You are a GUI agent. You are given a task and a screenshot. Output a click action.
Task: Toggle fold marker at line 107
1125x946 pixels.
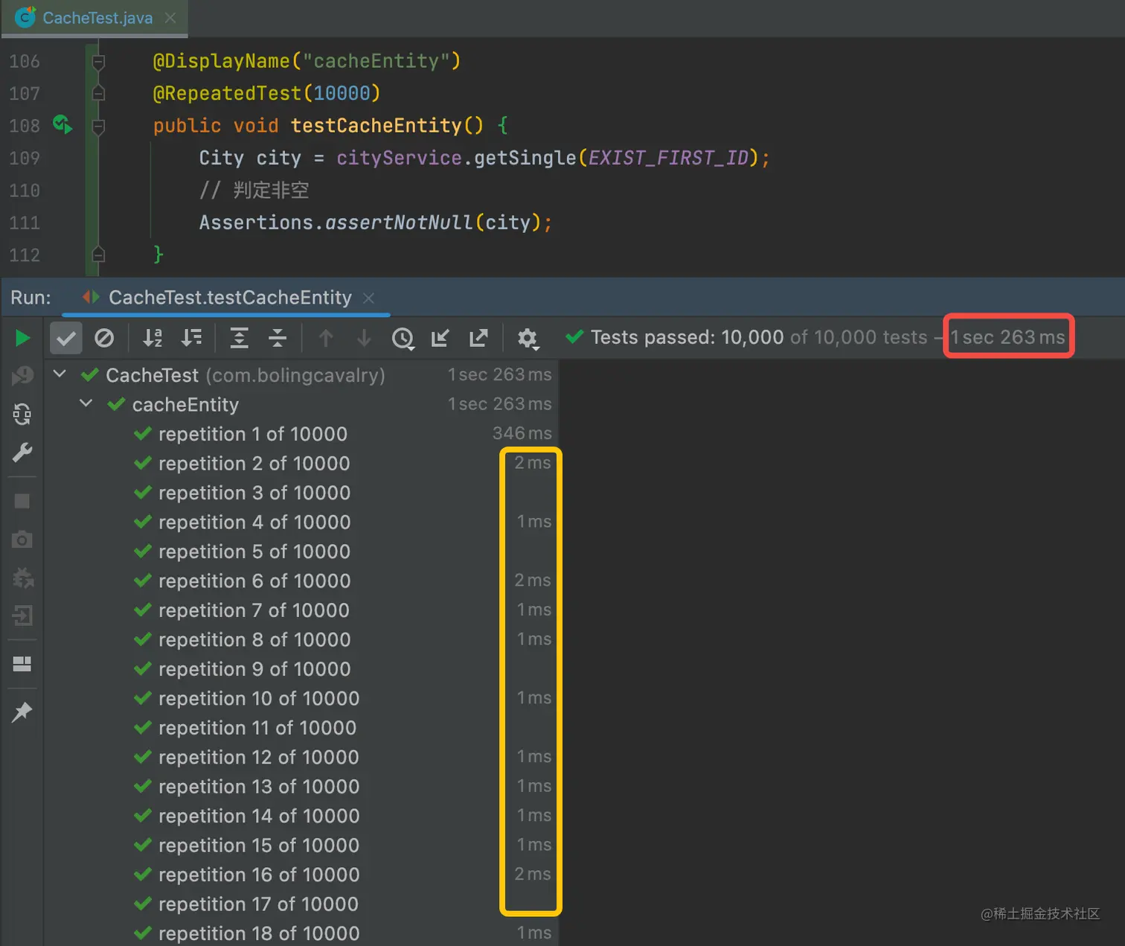(97, 93)
